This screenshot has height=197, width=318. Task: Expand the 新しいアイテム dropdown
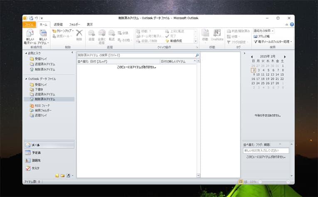[43, 42]
